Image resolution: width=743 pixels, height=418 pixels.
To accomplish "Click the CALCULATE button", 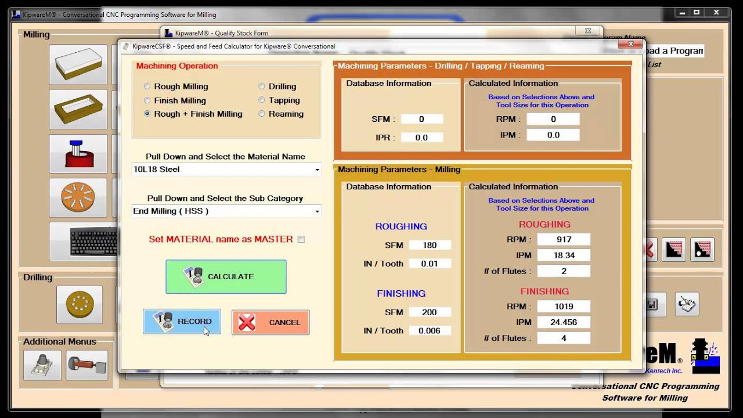I will [x=226, y=277].
